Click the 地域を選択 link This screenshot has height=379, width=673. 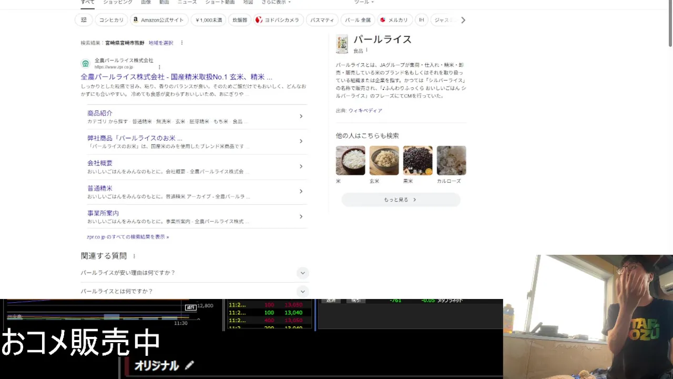pyautogui.click(x=161, y=43)
